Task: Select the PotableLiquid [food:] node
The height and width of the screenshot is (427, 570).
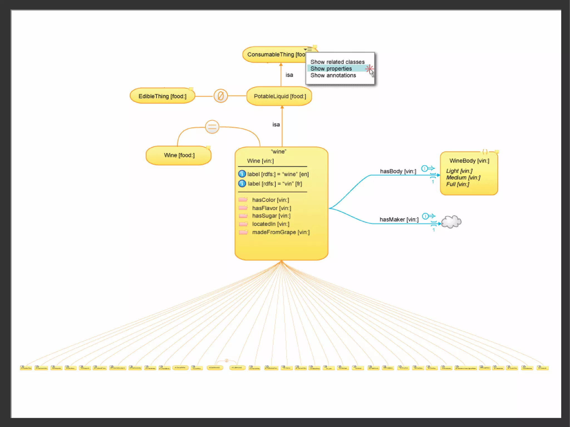Action: [x=279, y=96]
